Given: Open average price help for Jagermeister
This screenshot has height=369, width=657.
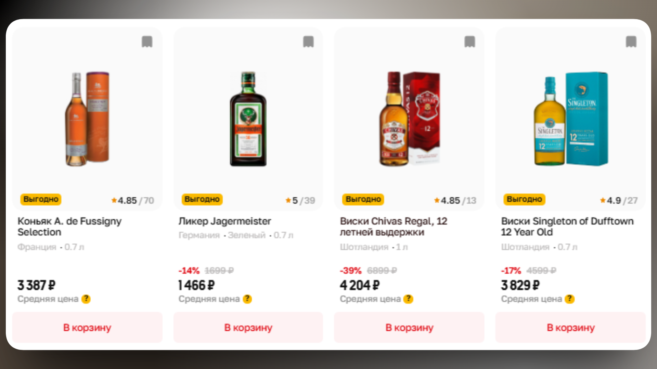Looking at the screenshot, I should click(x=247, y=299).
